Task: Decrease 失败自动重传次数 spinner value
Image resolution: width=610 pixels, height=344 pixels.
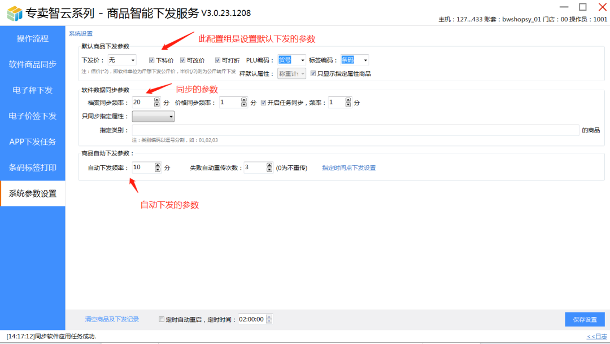Action: click(269, 170)
